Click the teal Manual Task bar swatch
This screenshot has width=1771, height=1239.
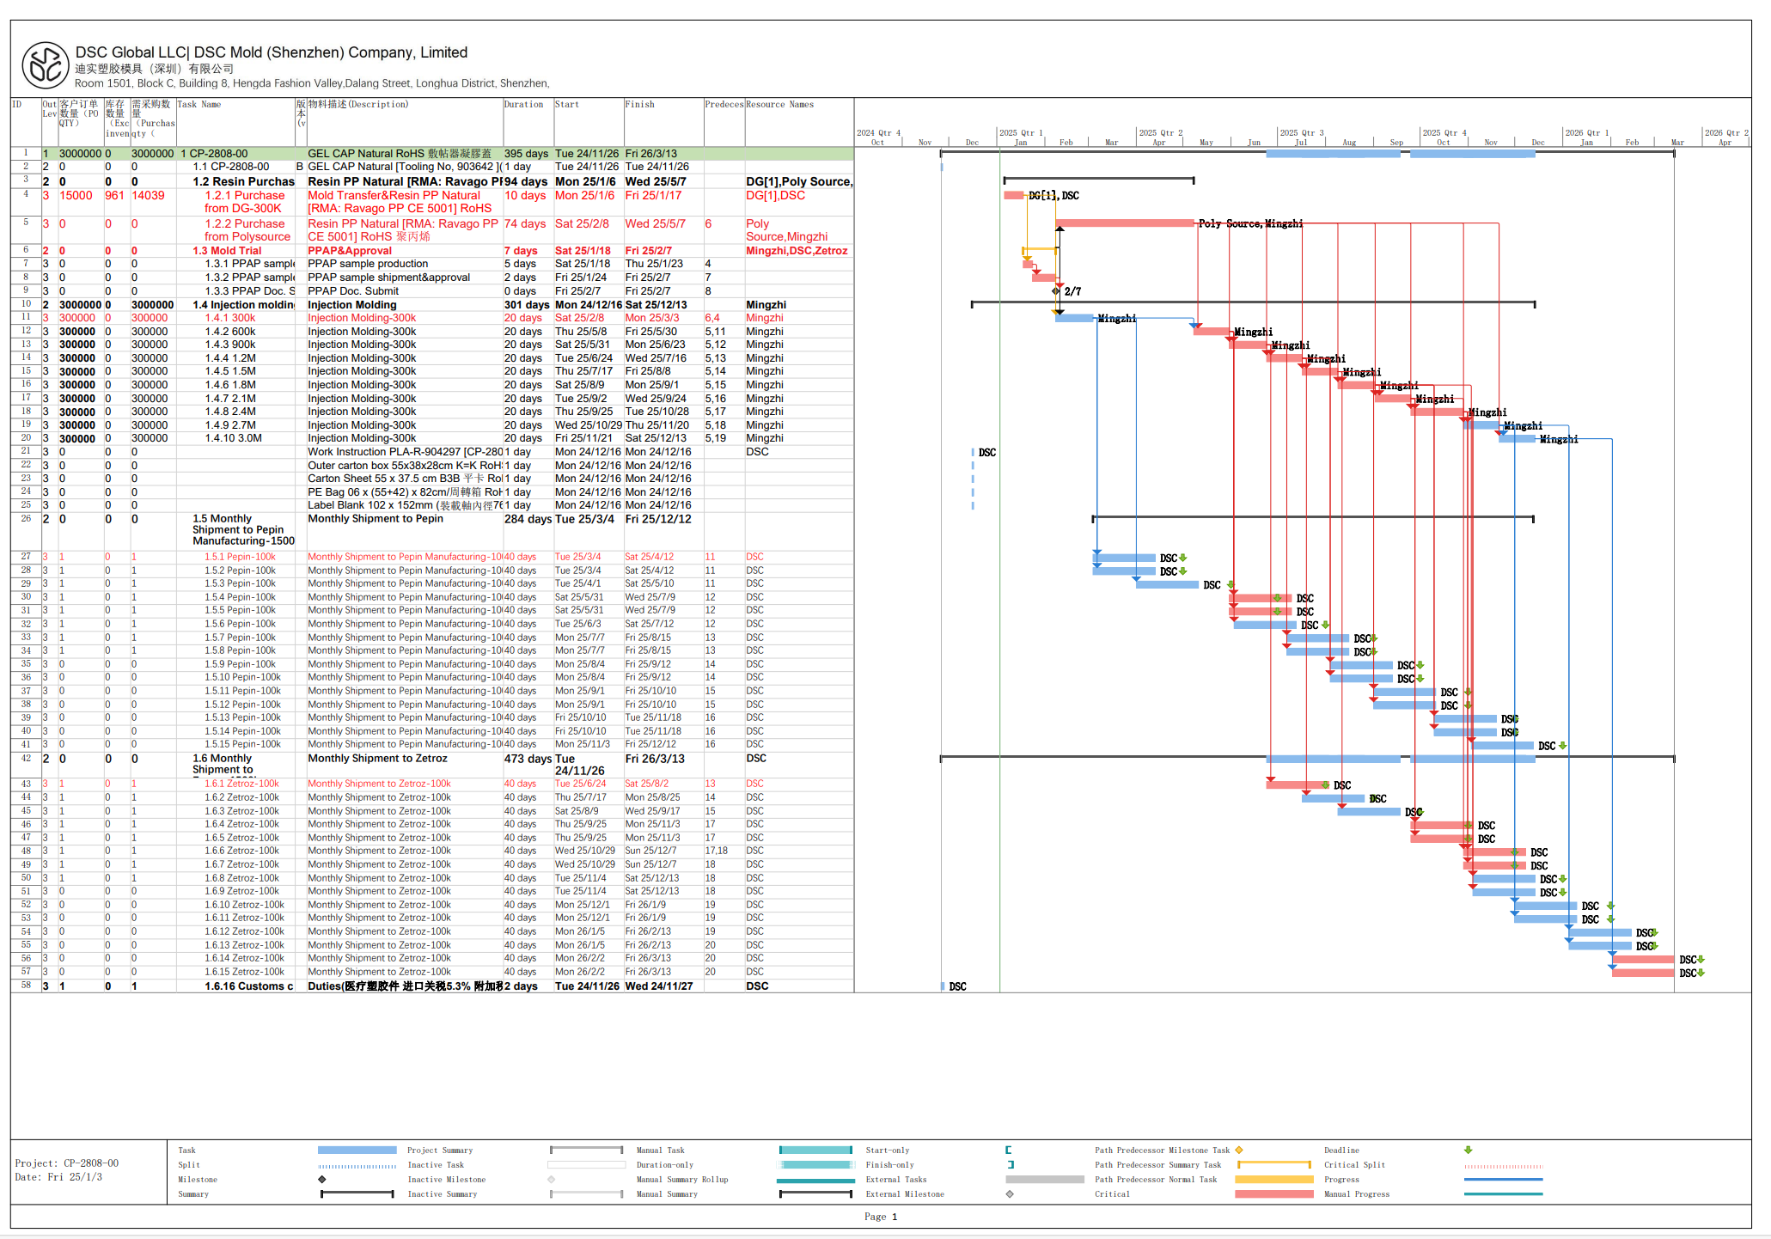[815, 1150]
